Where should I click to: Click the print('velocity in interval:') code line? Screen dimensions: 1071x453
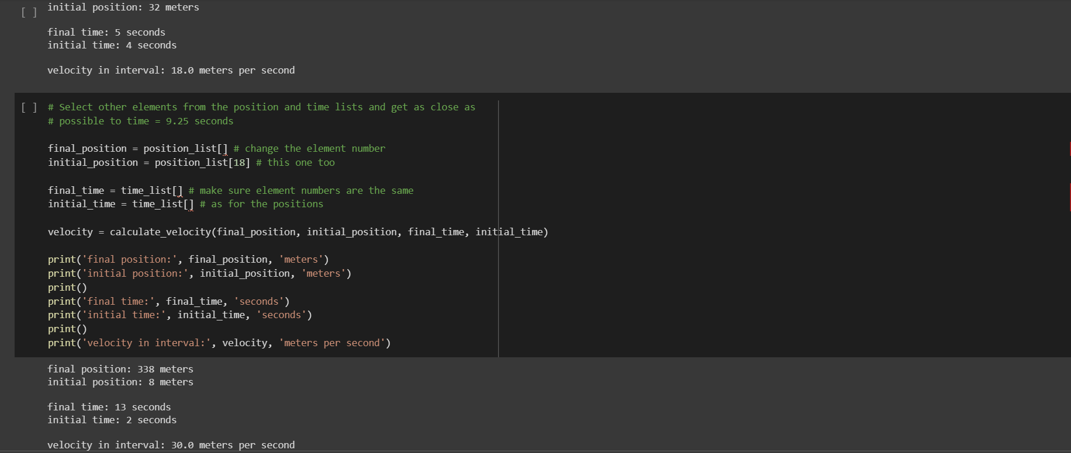coord(219,343)
